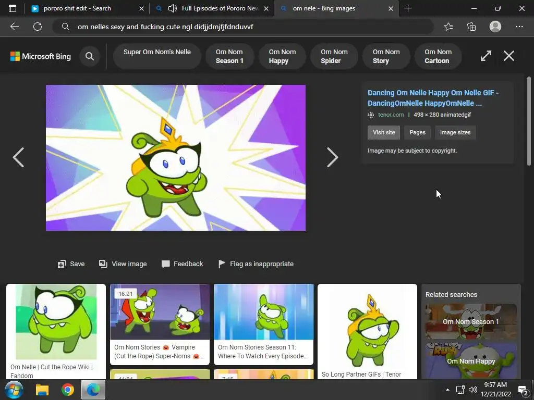Click the Visit site button

pos(384,132)
